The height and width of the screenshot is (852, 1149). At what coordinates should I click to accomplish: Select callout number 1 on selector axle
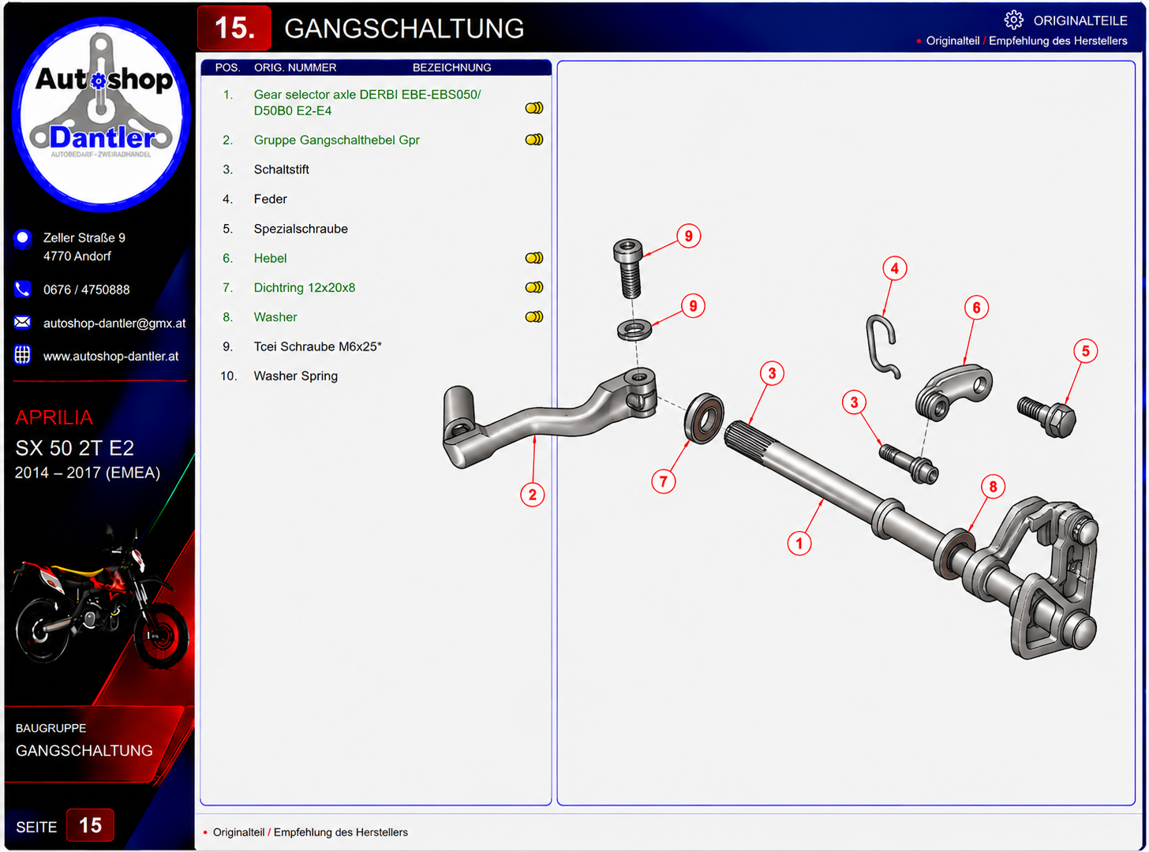pyautogui.click(x=799, y=543)
